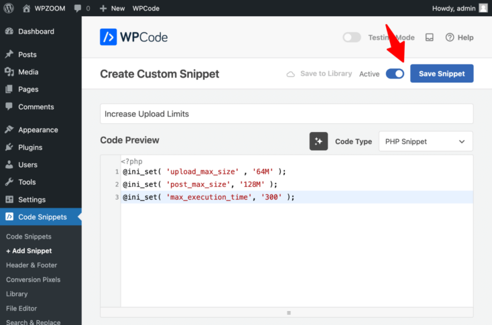Image resolution: width=492 pixels, height=325 pixels.
Task: Click the Appearance brush icon
Action: (9, 129)
